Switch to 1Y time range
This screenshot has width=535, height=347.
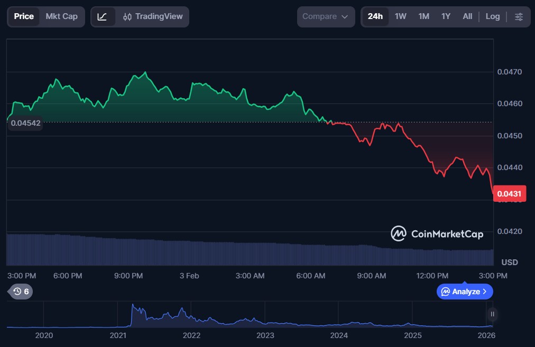[x=446, y=17]
